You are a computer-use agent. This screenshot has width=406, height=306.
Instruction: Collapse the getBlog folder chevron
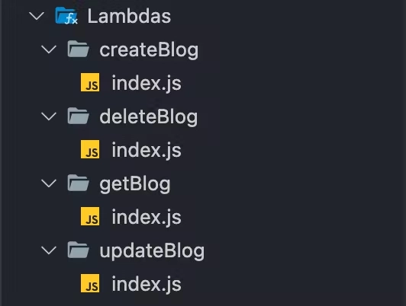49,183
